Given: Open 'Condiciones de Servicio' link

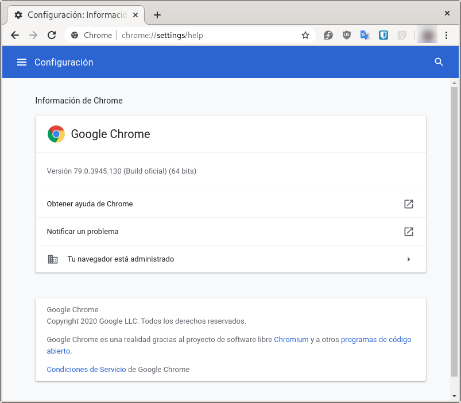Looking at the screenshot, I should tap(86, 370).
